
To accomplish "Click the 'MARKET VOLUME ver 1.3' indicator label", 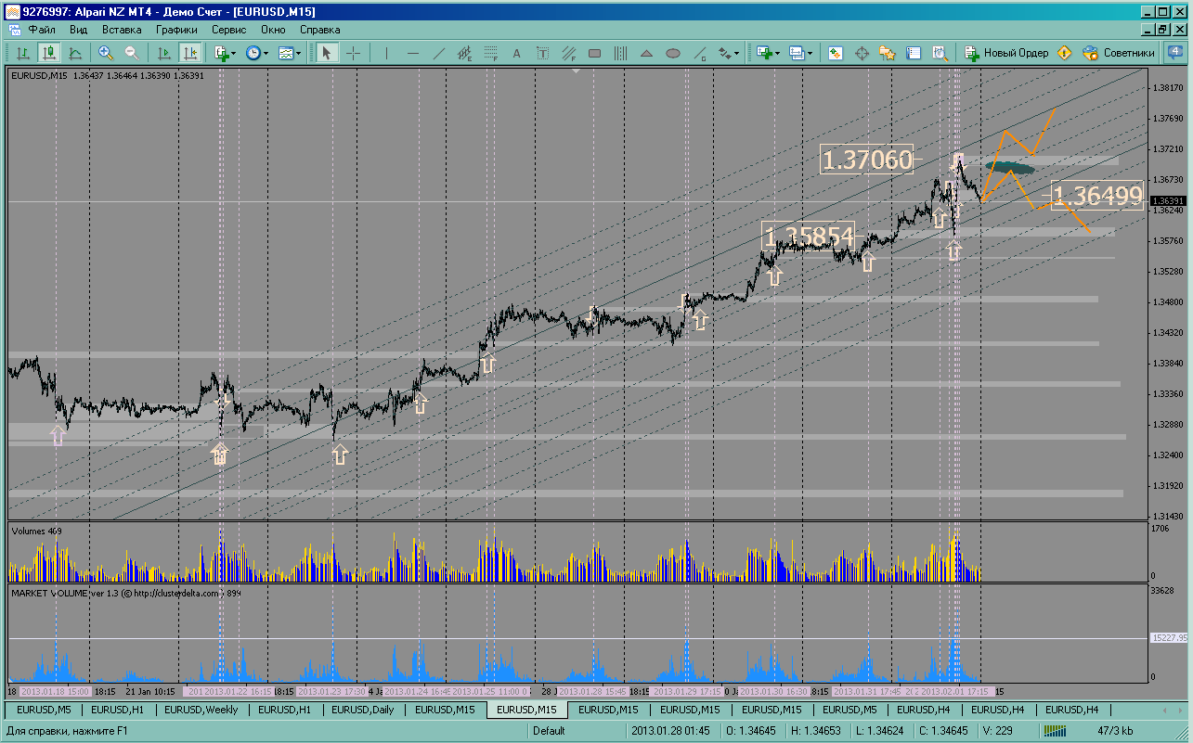I will click(x=125, y=592).
